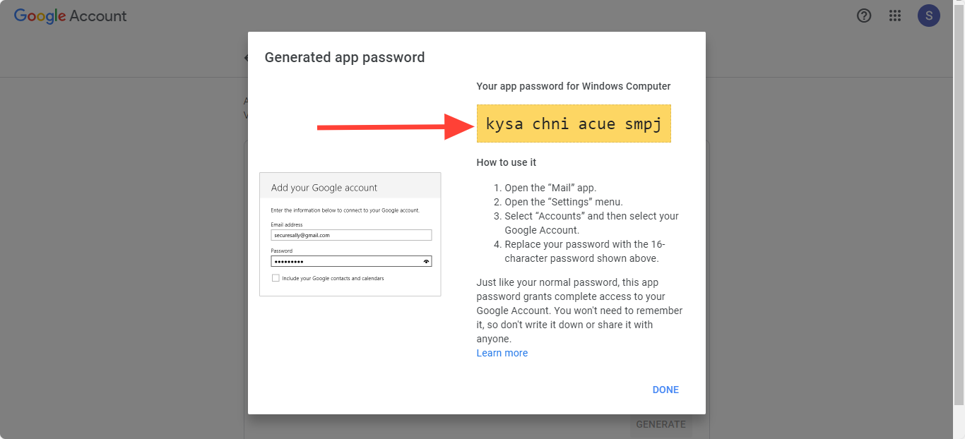Viewport: 965px width, 439px height.
Task: Open the Google apps grid
Action: click(x=895, y=16)
